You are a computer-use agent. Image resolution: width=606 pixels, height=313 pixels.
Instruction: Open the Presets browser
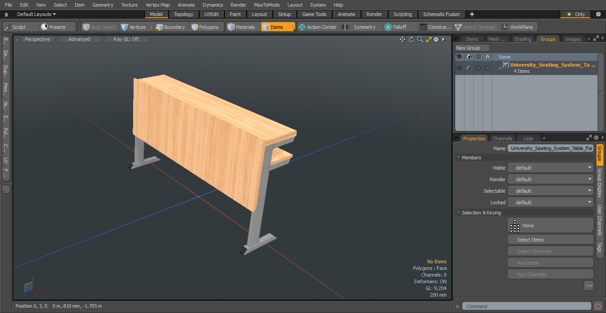[x=58, y=27]
